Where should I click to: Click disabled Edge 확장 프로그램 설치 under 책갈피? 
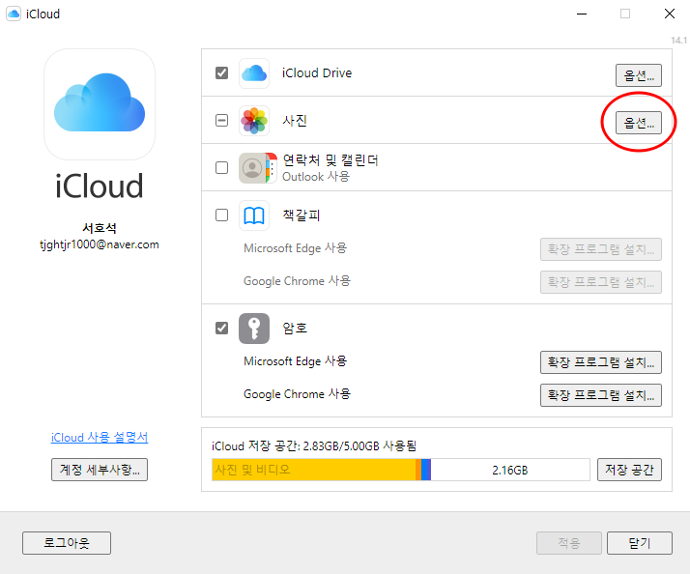pos(601,249)
